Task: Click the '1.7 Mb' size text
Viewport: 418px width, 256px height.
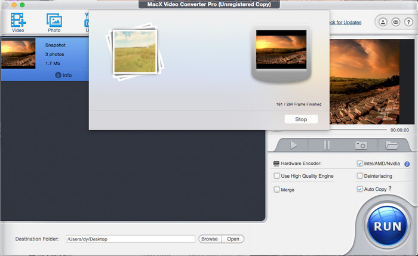Action: (53, 63)
